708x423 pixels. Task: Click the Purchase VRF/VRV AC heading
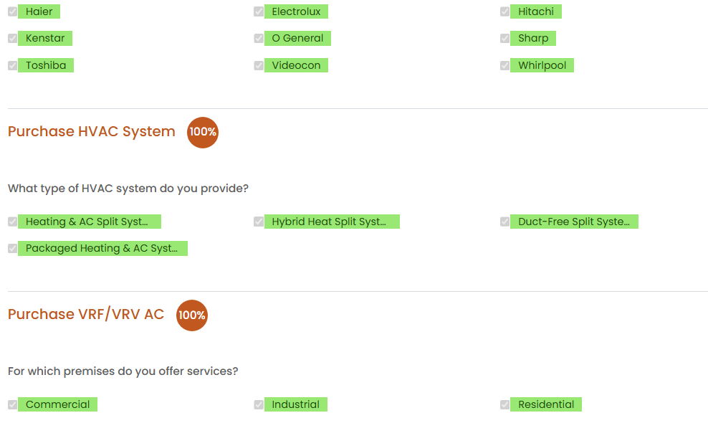pyautogui.click(x=86, y=315)
